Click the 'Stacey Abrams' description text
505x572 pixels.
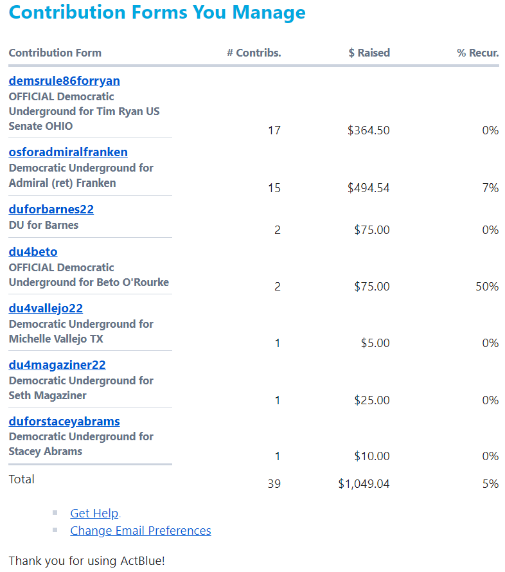pyautogui.click(x=45, y=451)
